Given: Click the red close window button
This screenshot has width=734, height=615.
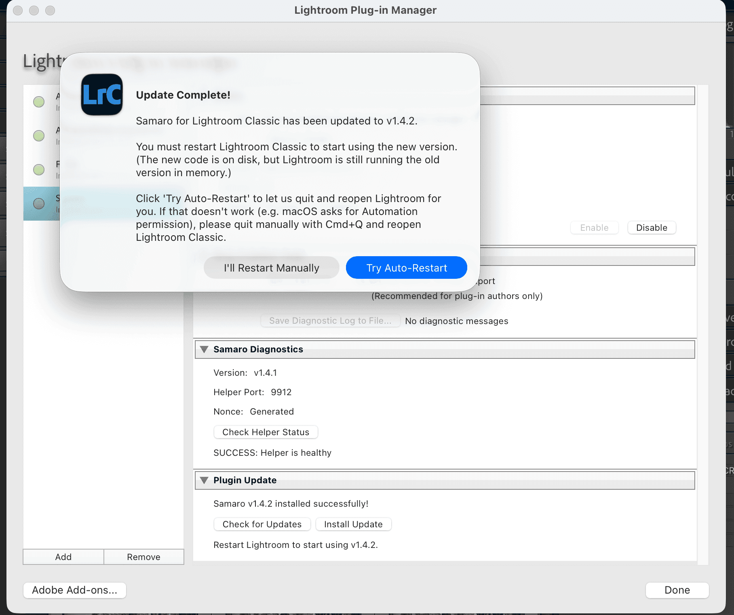Looking at the screenshot, I should pos(18,11).
